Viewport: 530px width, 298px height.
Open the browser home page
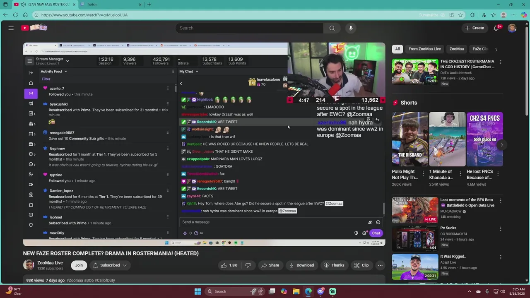coord(25,15)
